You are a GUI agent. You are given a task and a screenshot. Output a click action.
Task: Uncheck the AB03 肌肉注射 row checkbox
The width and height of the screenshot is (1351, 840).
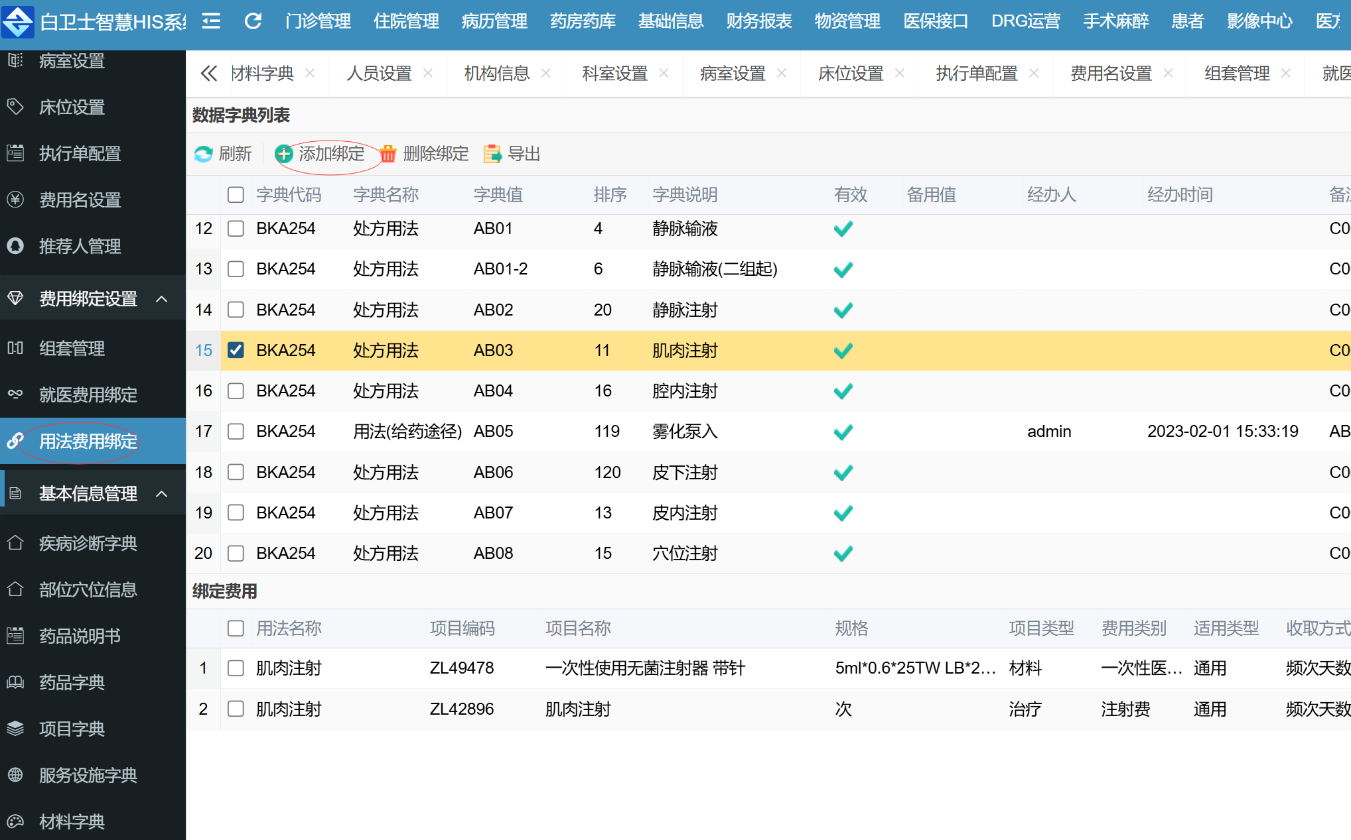pyautogui.click(x=236, y=350)
